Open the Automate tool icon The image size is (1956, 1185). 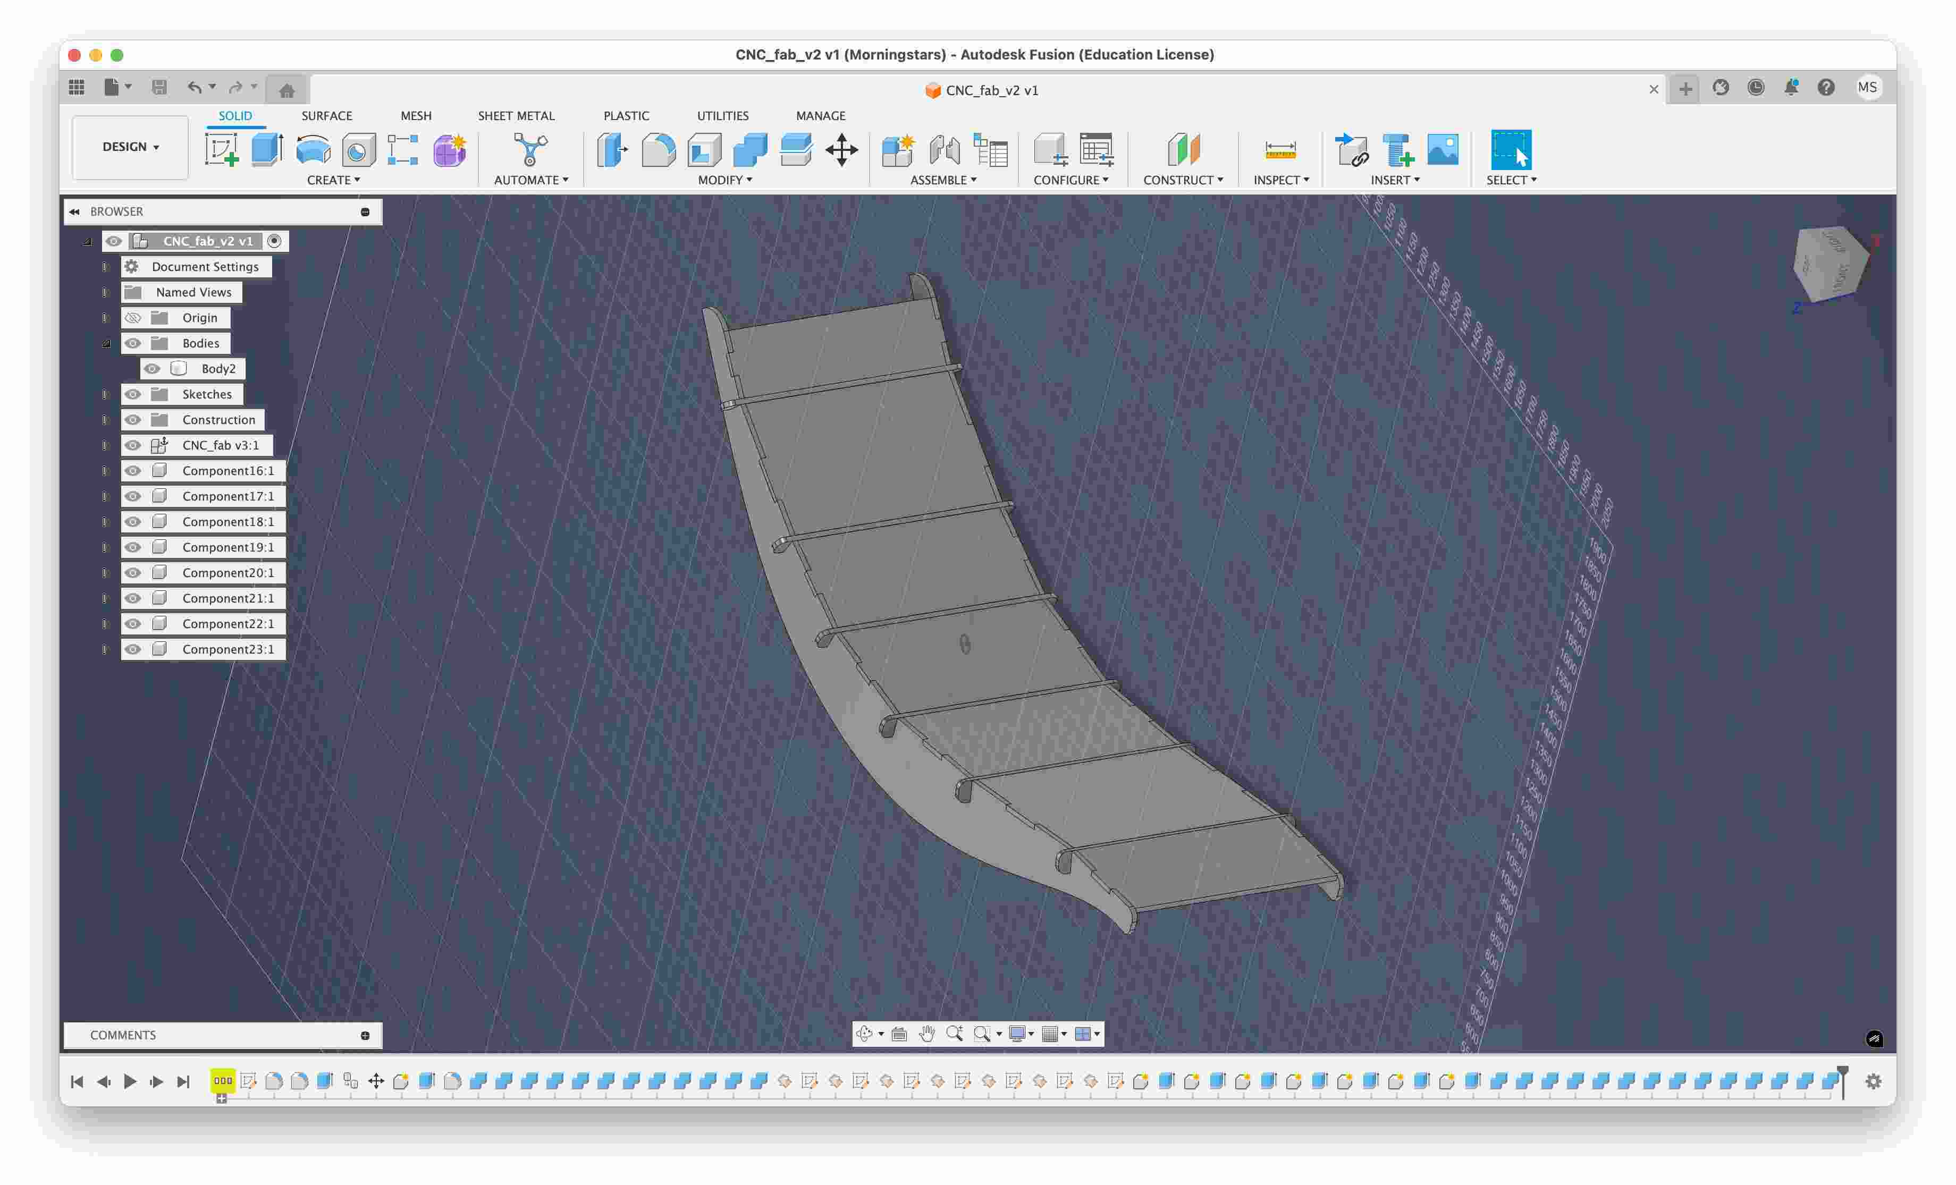(530, 149)
